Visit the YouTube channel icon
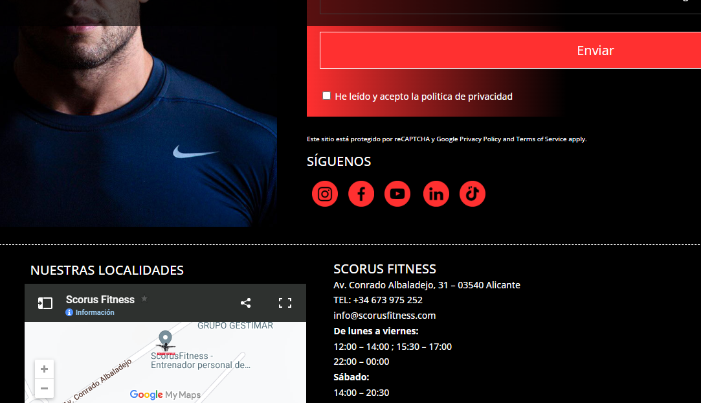This screenshot has height=403, width=701. tap(397, 194)
